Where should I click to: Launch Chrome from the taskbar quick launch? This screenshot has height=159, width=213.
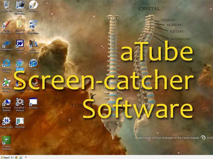16,158
